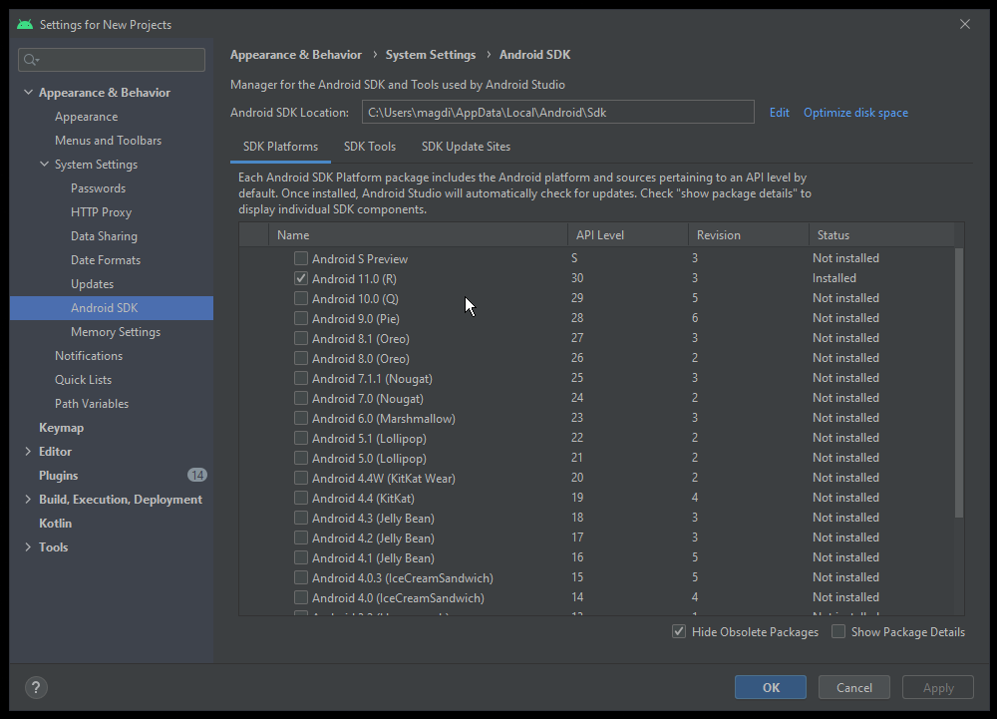
Task: Check the Android 8.1 (Oreo) checkbox
Action: (301, 338)
